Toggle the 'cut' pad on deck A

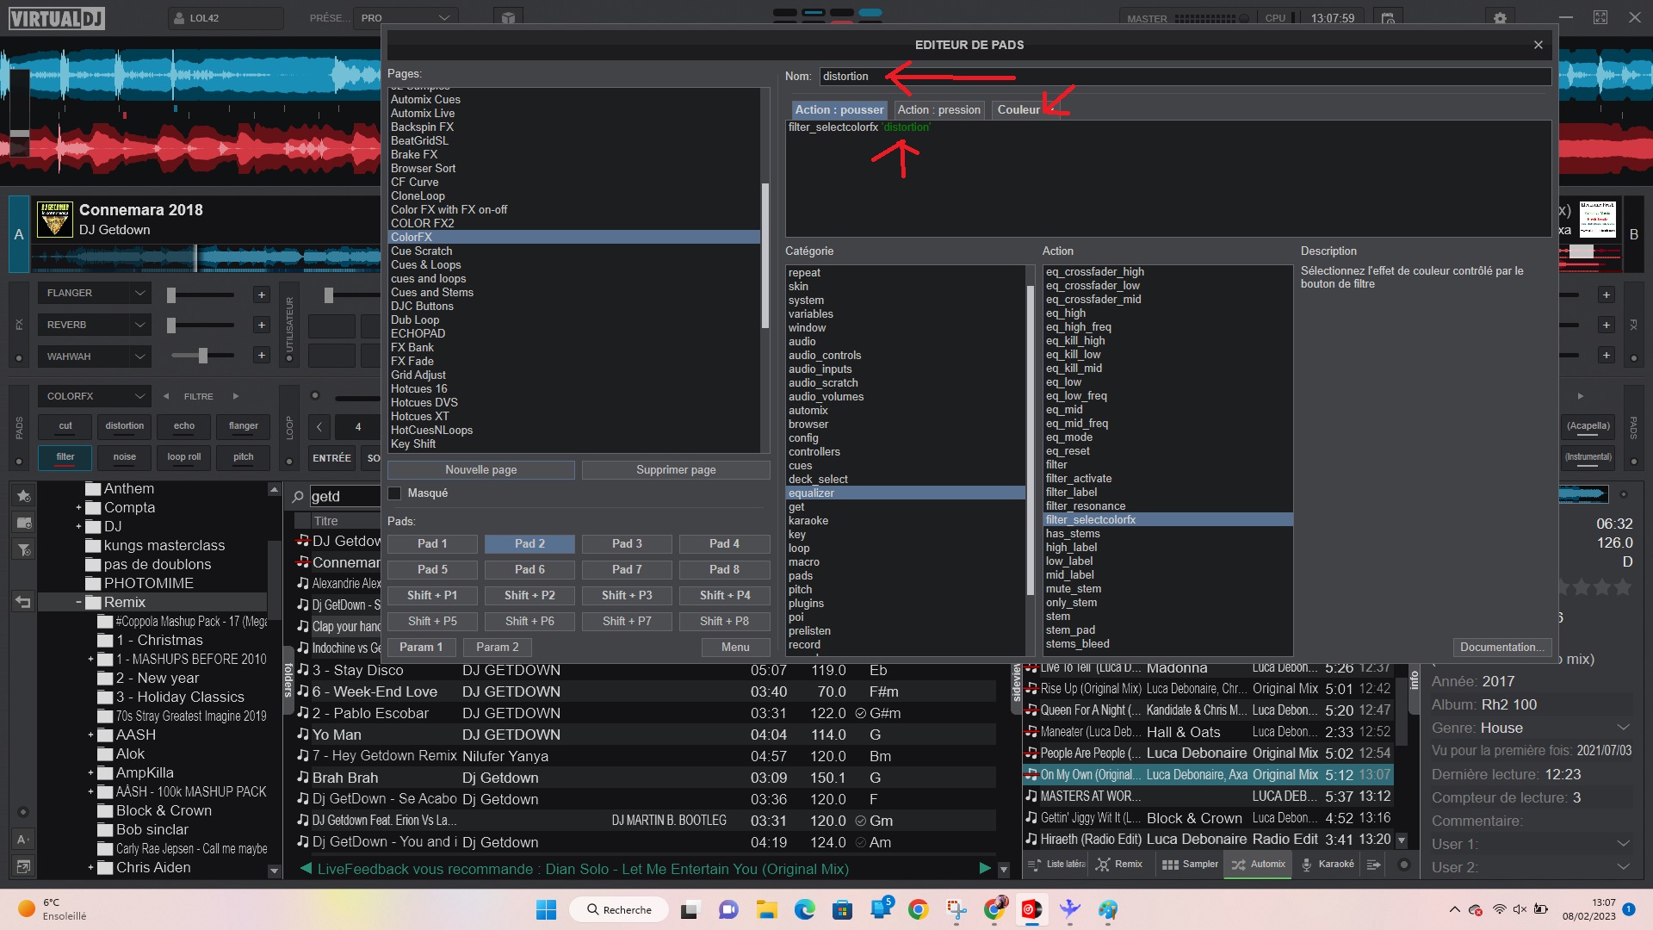click(65, 426)
